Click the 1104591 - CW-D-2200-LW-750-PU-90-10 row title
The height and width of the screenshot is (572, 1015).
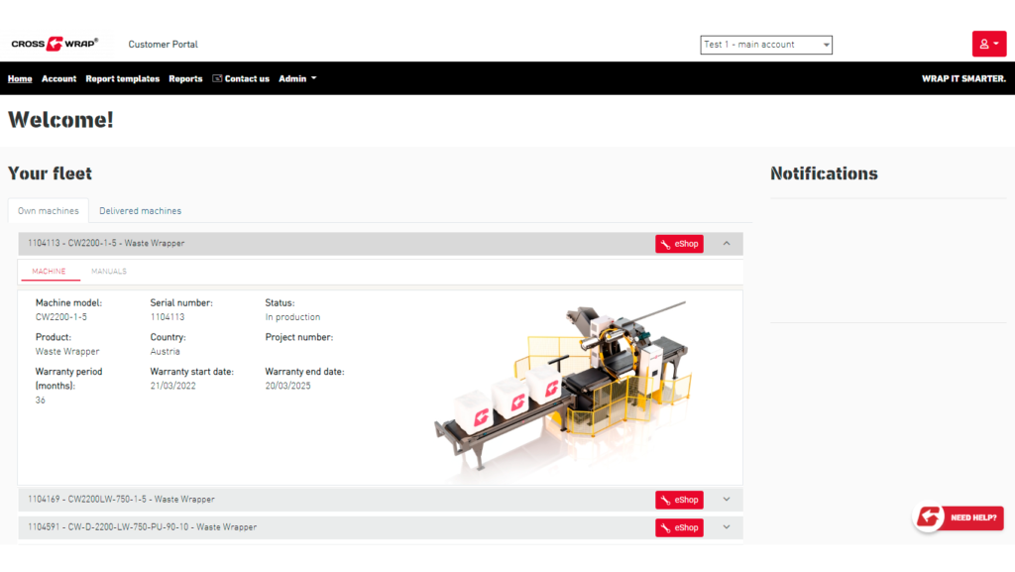tap(143, 527)
